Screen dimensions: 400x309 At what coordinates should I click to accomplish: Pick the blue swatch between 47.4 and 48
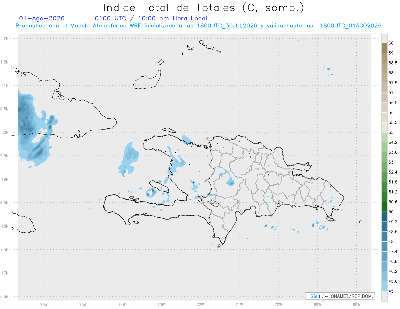pyautogui.click(x=384, y=246)
